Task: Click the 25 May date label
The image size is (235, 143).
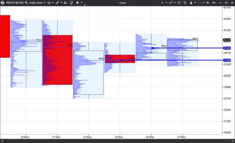Action: [x=119, y=137]
